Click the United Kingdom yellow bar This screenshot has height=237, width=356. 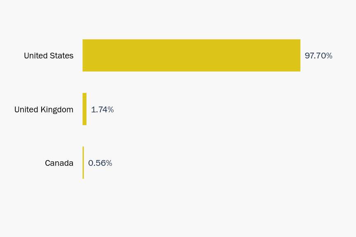pyautogui.click(x=84, y=109)
